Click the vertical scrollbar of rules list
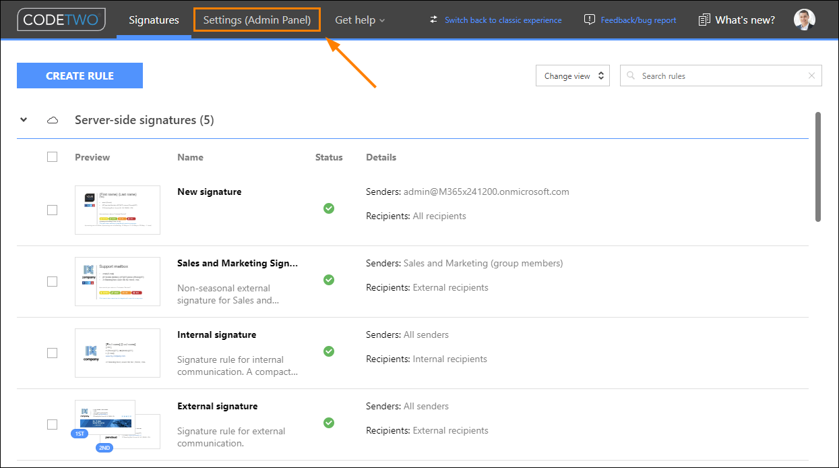This screenshot has height=468, width=839. [x=818, y=167]
